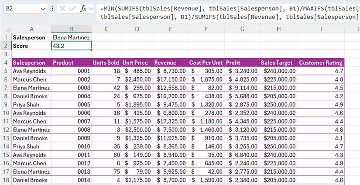Click Priya Shah in row 14
This screenshot has width=360, height=185.
(x=26, y=147)
